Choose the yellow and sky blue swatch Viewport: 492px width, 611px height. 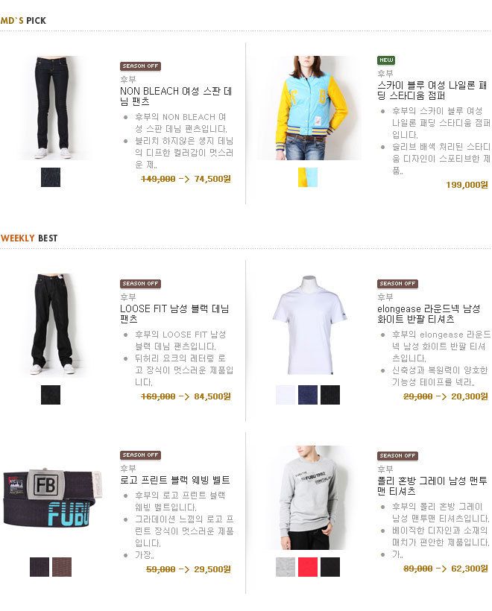(x=308, y=177)
